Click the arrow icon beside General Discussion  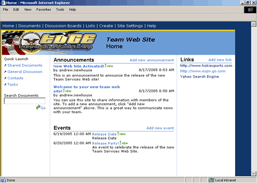pos(5,72)
